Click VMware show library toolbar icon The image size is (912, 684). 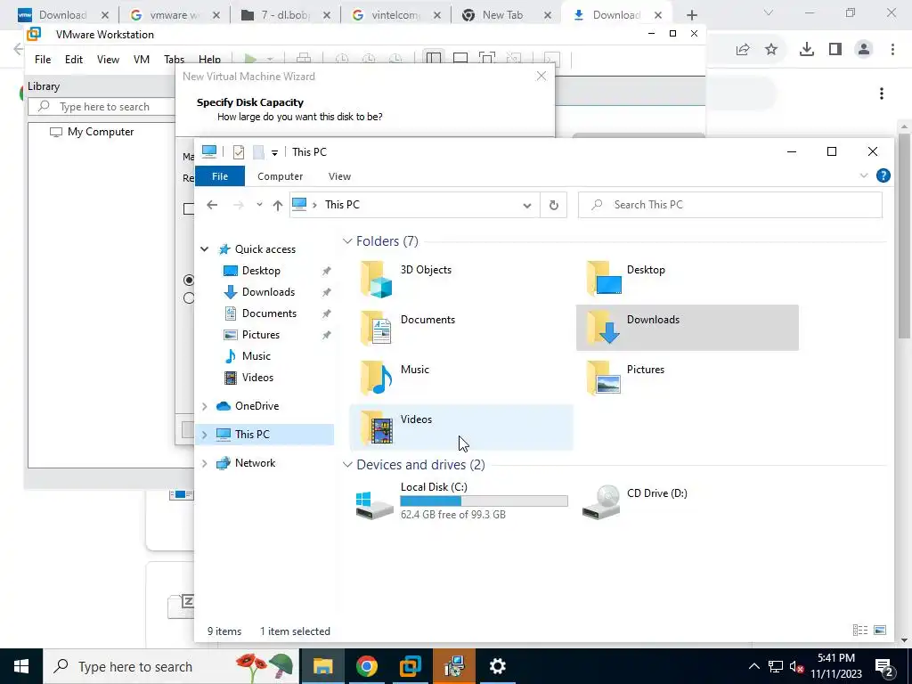click(x=434, y=59)
